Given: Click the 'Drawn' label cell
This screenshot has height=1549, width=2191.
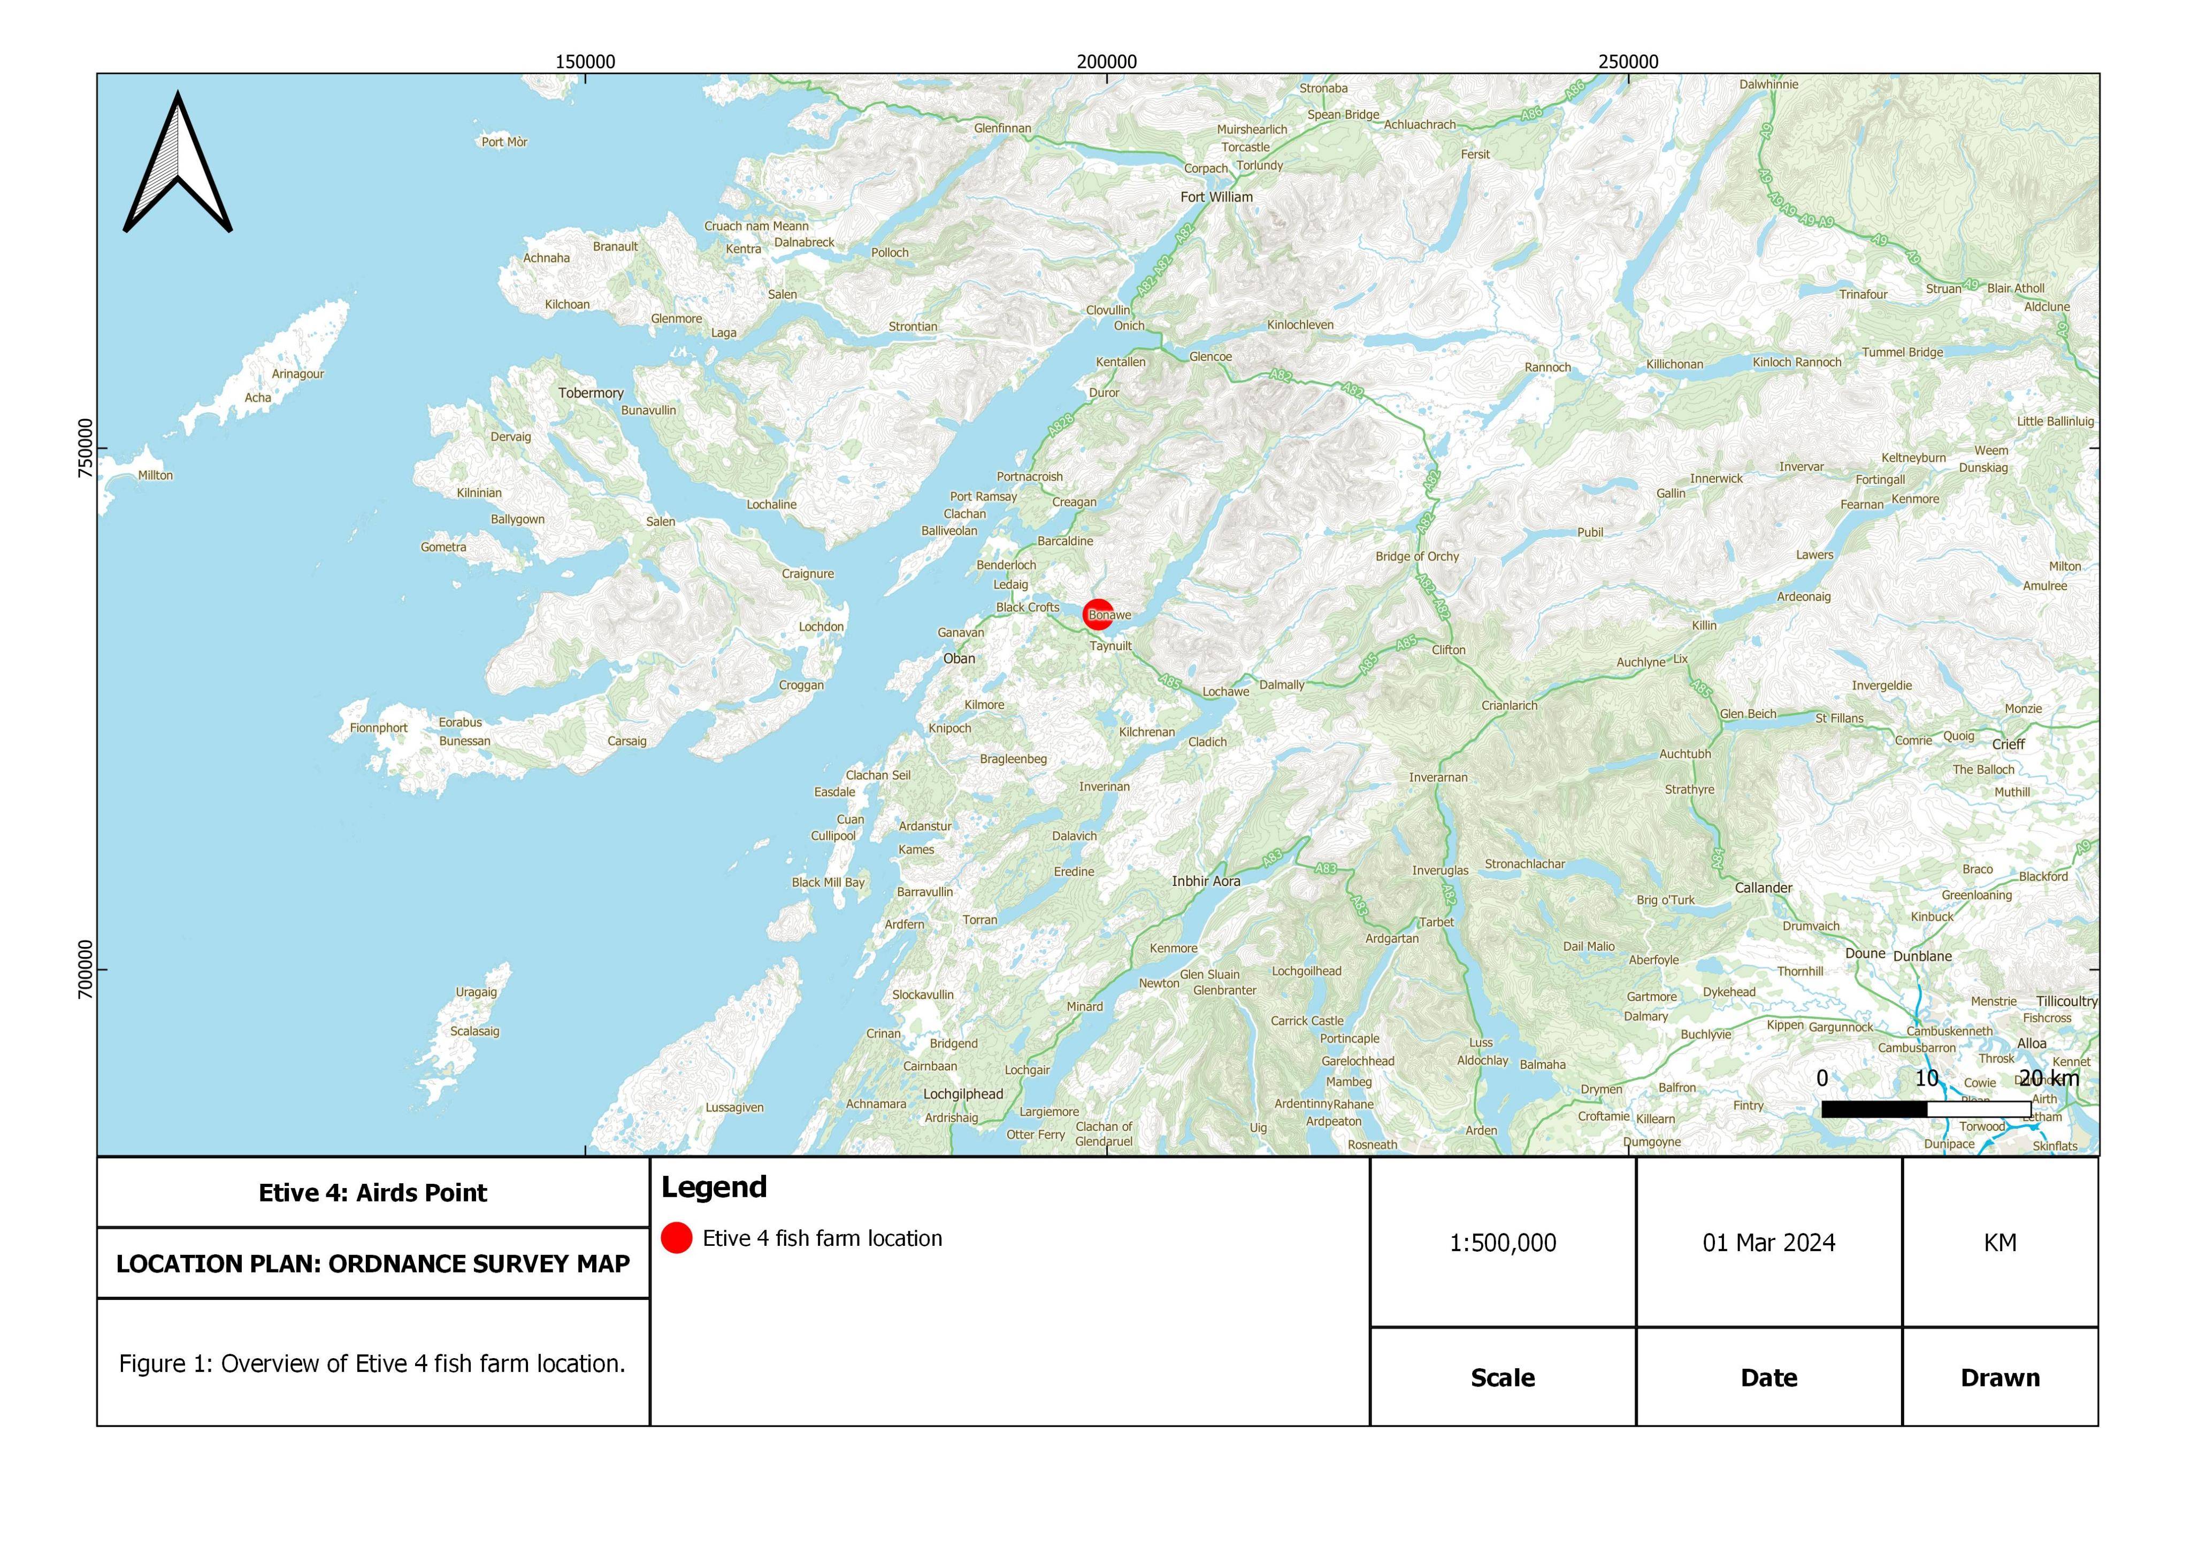Looking at the screenshot, I should coord(2000,1378).
